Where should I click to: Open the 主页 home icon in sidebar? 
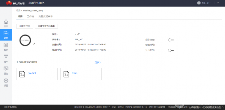pos(6,22)
